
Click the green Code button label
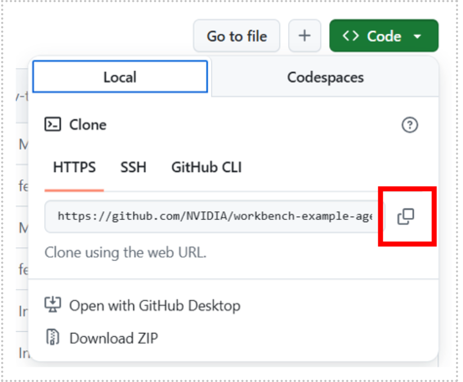pyautogui.click(x=384, y=36)
